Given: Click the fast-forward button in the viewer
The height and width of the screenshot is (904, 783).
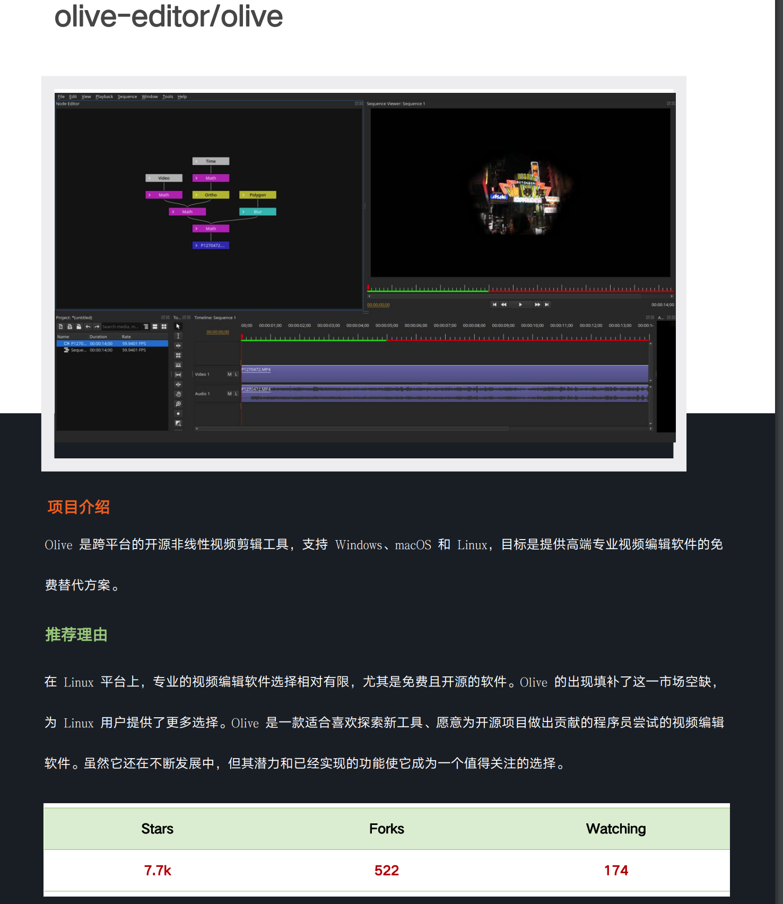Looking at the screenshot, I should pyautogui.click(x=537, y=305).
